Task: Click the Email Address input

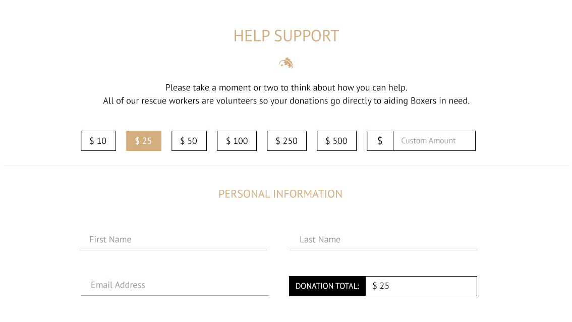Action: [x=175, y=285]
